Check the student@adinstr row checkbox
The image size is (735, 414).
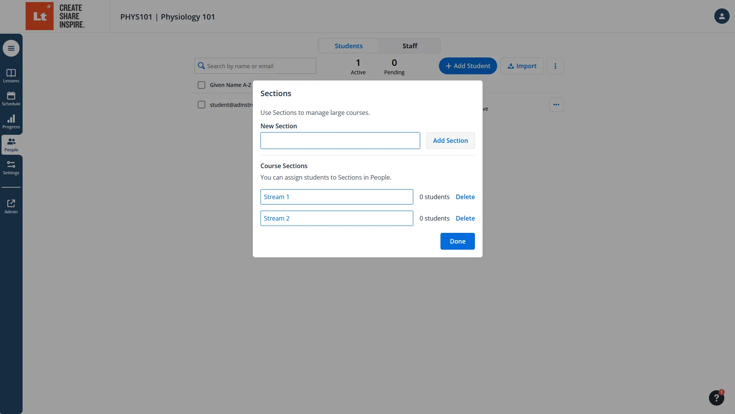[x=201, y=105]
